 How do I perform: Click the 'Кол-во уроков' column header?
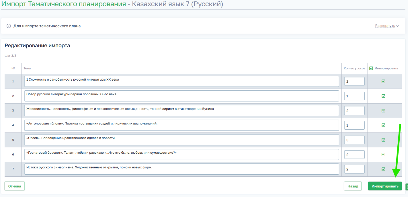point(355,68)
